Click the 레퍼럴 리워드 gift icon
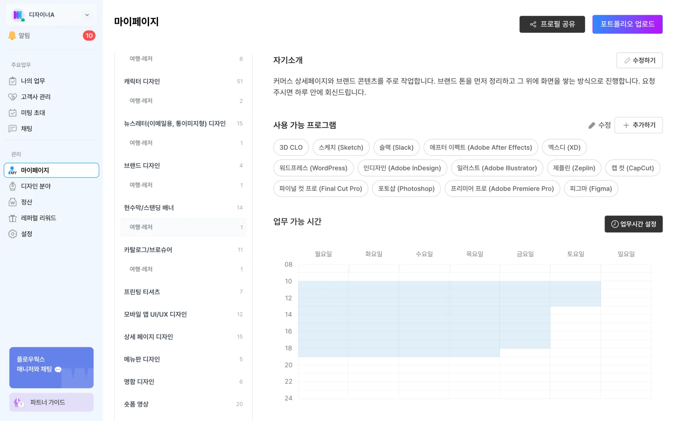 point(13,218)
